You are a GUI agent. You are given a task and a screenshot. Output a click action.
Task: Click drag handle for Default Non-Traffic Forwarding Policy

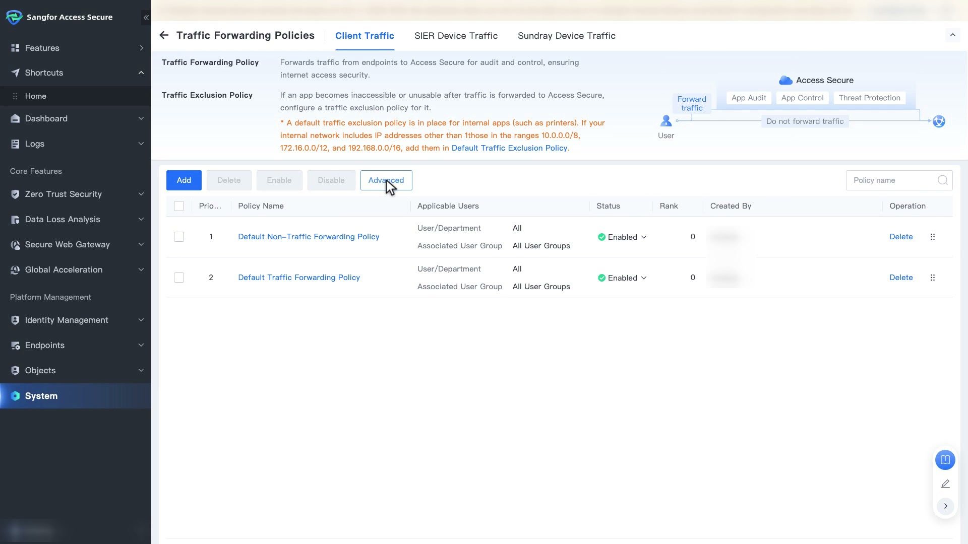pos(933,237)
